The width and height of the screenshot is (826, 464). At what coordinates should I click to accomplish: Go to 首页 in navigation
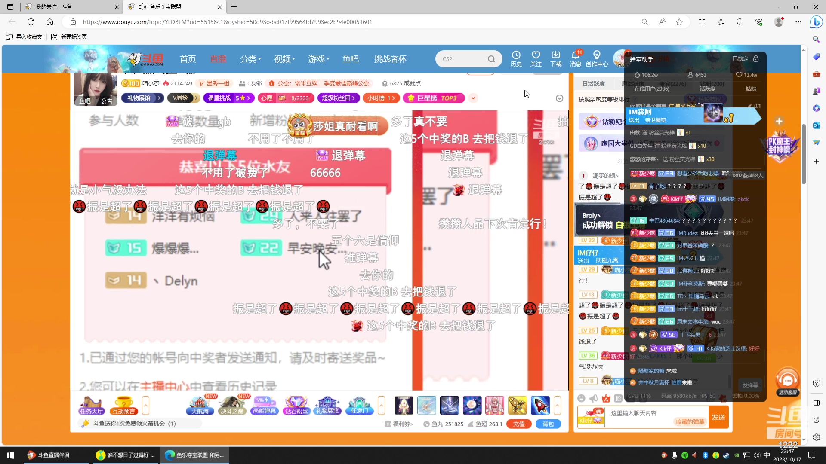(188, 59)
